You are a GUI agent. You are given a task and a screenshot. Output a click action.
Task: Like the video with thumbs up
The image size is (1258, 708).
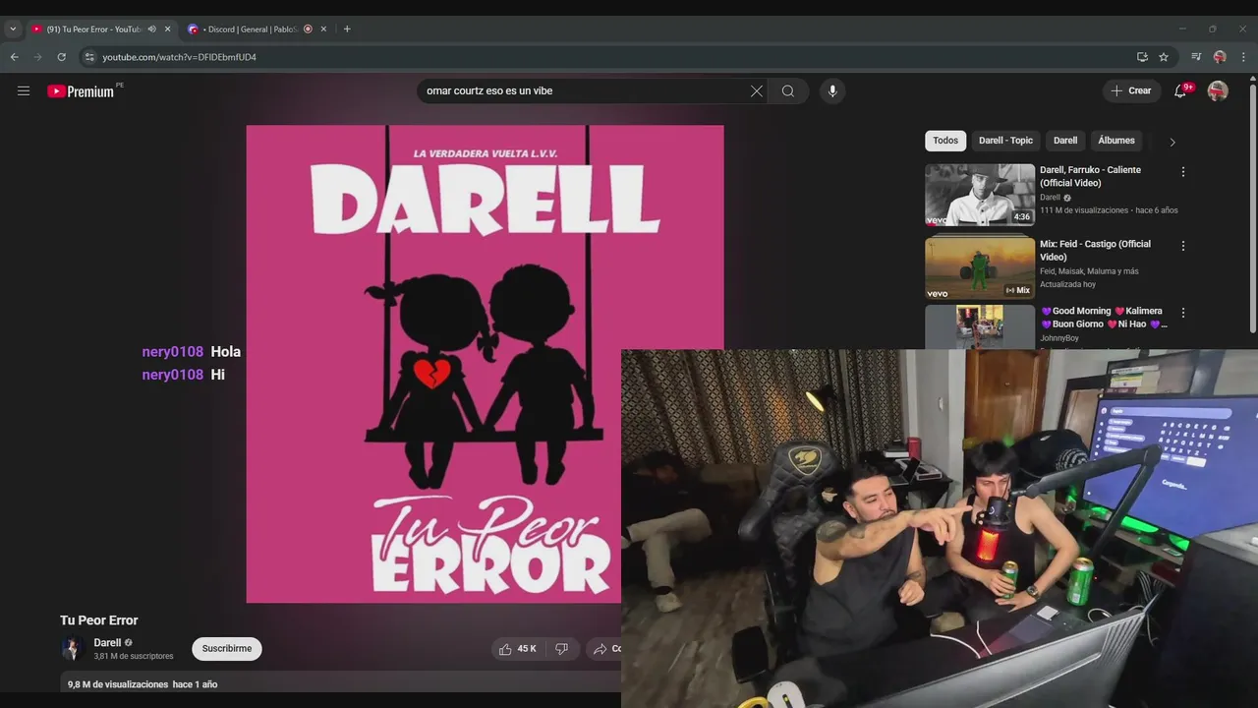517,649
